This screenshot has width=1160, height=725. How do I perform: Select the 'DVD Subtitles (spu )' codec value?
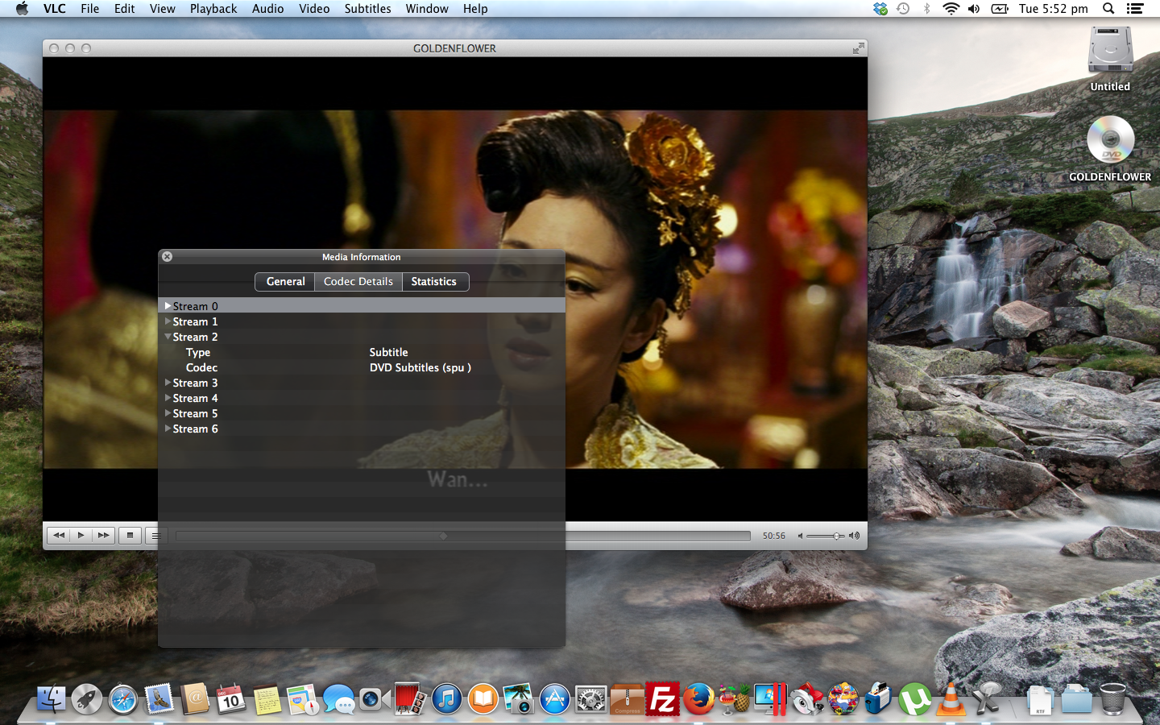(420, 367)
